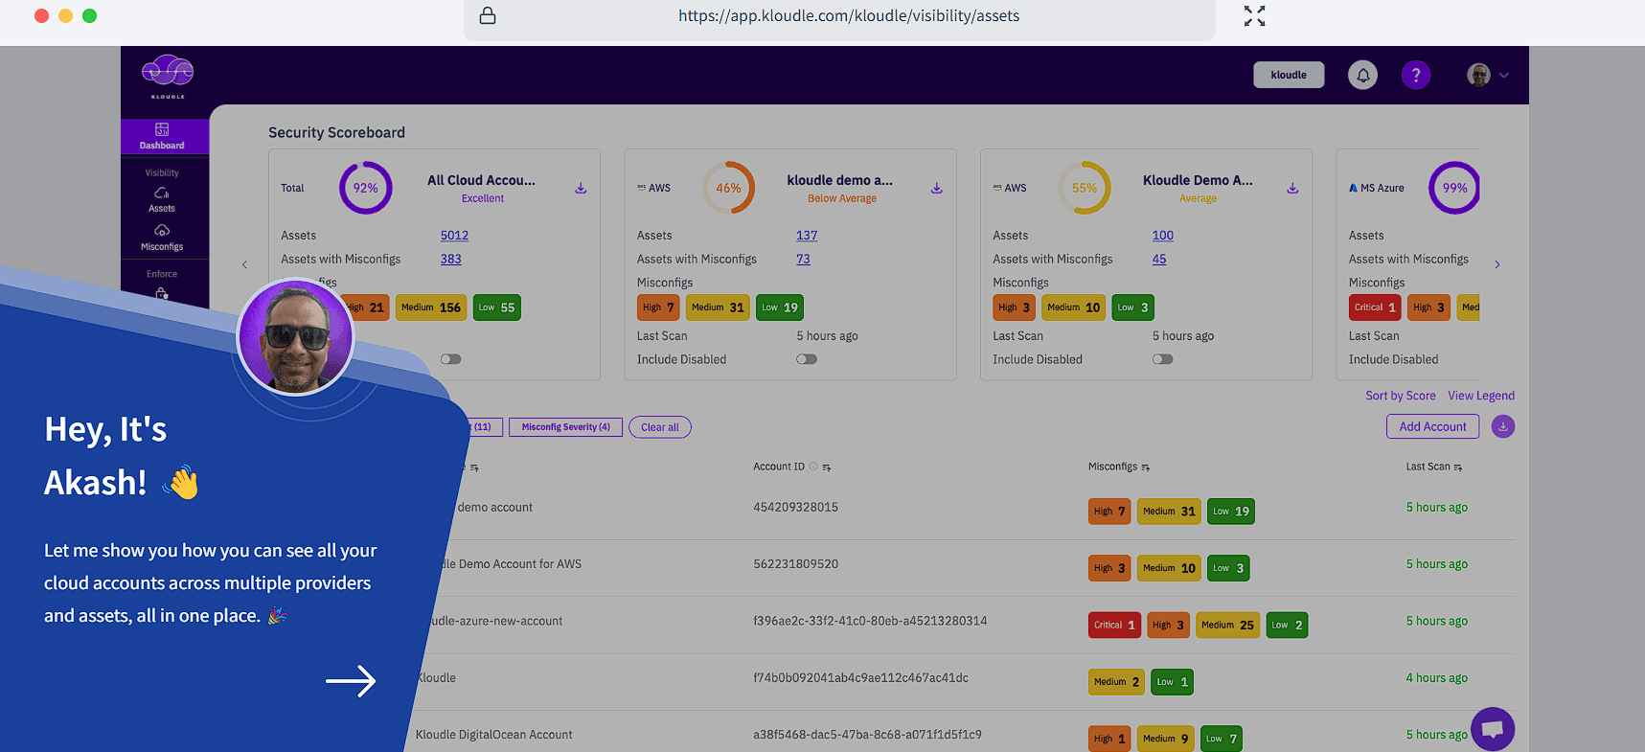Advance the tour with the white arrow
The image size is (1645, 752).
click(x=351, y=681)
